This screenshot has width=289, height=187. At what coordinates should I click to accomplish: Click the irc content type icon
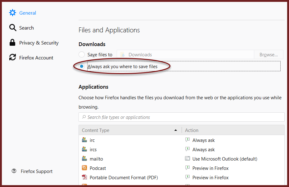pos(84,140)
